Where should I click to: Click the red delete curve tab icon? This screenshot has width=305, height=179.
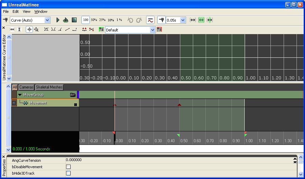click(x=159, y=29)
